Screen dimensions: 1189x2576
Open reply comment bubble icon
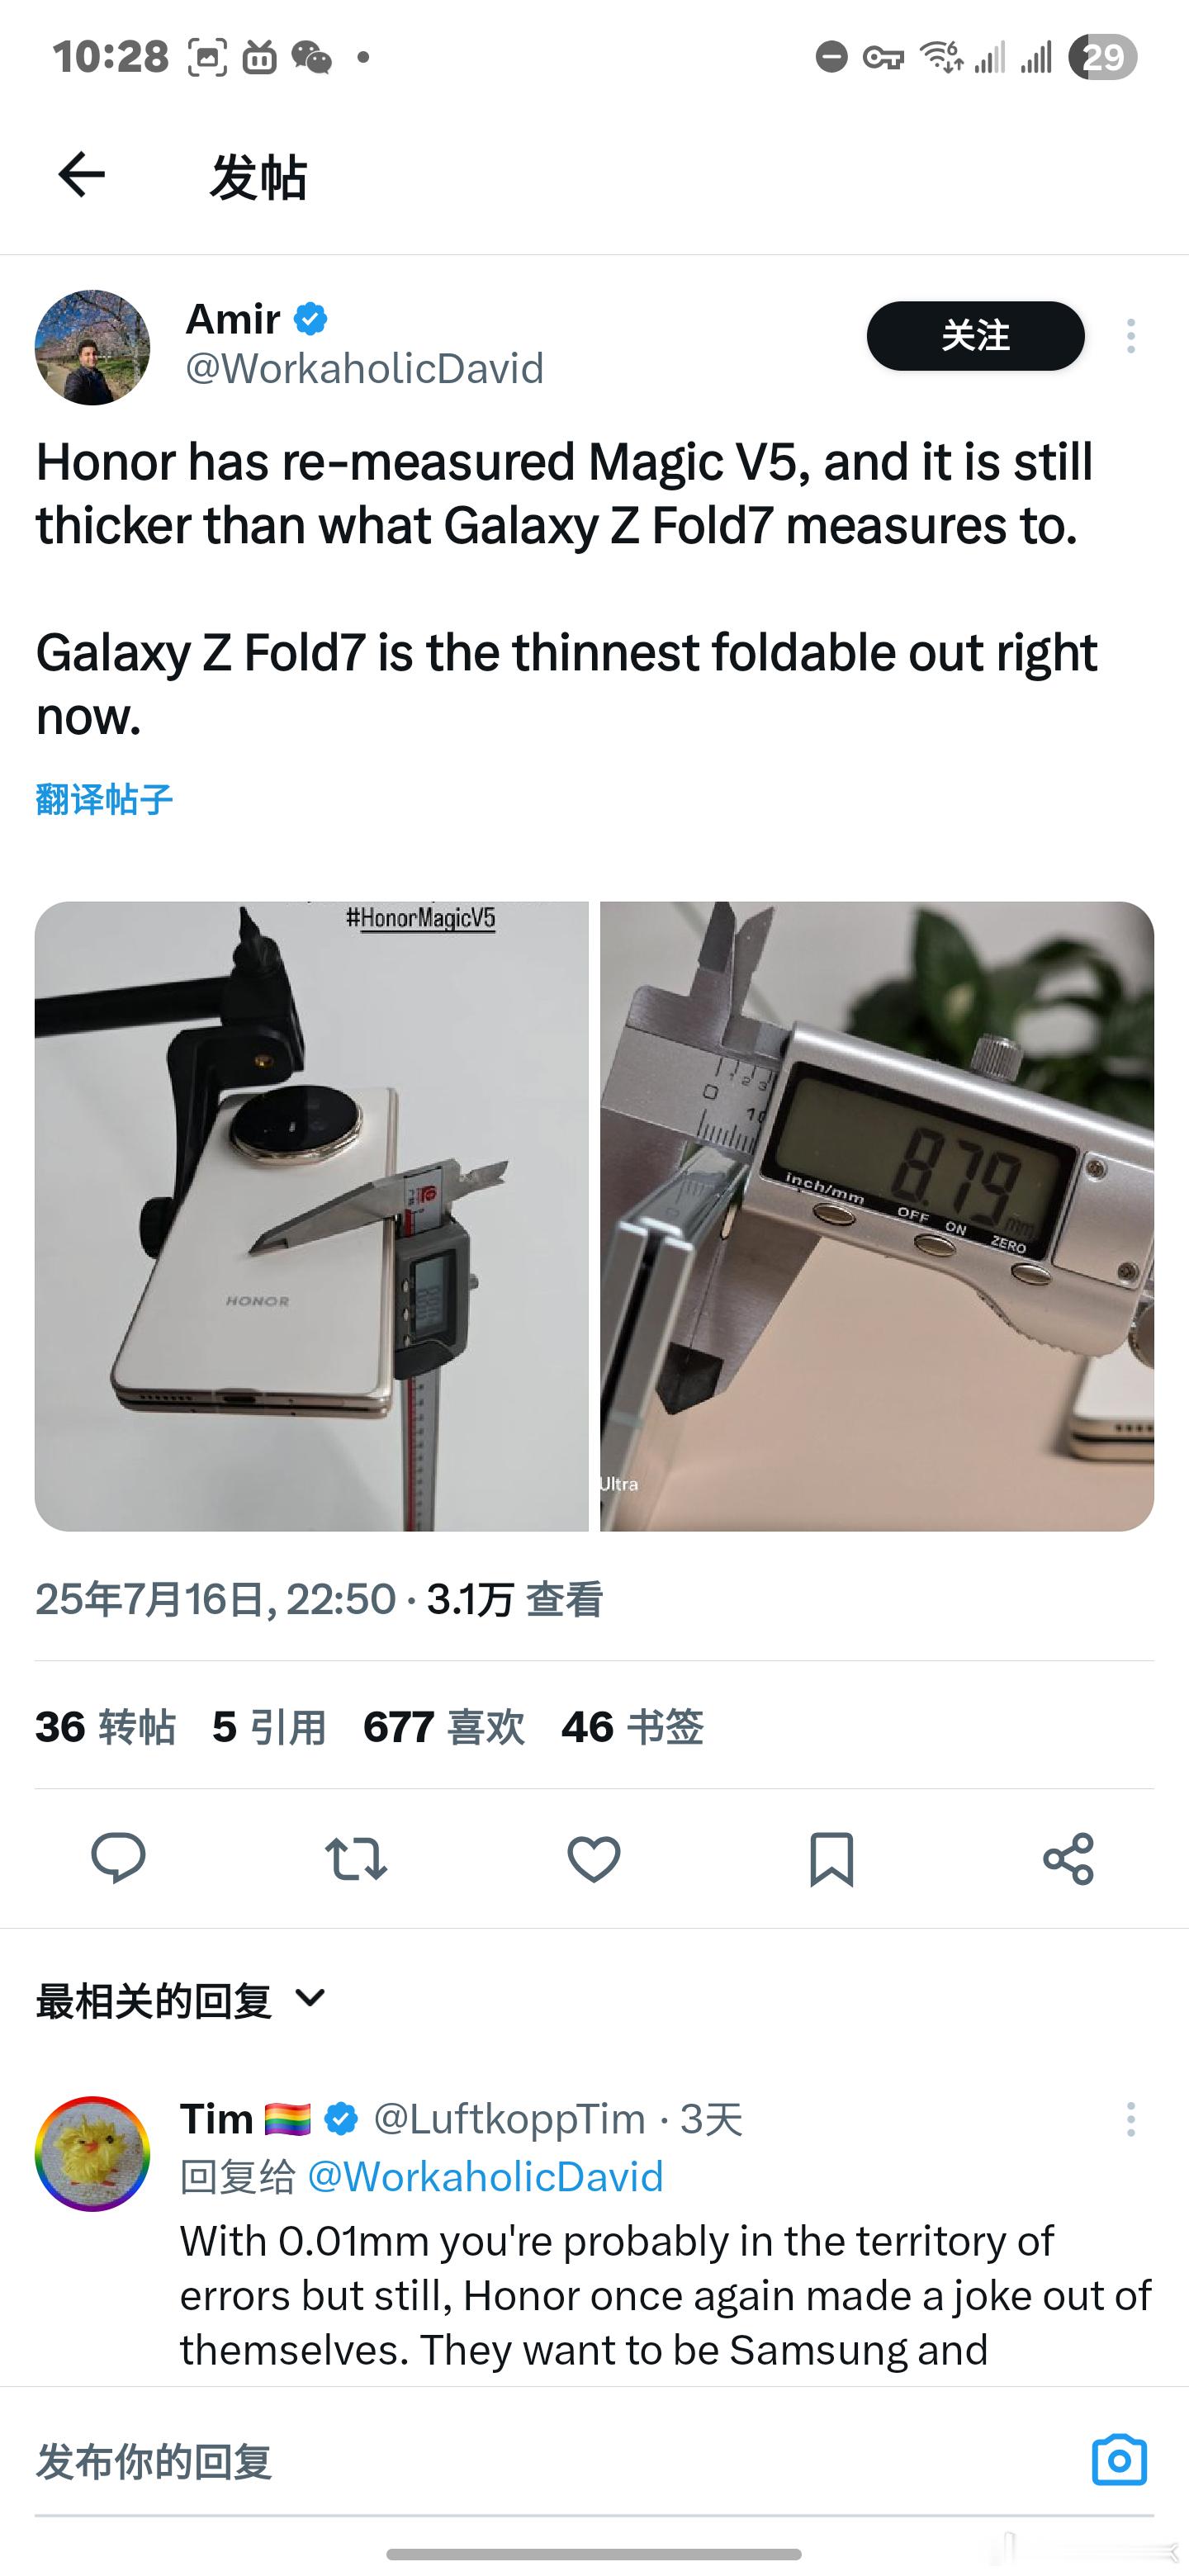click(x=118, y=1859)
